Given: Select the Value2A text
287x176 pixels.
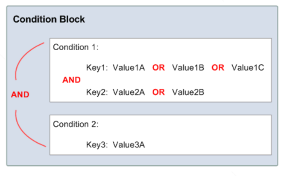Looking at the screenshot, I should coord(129,92).
